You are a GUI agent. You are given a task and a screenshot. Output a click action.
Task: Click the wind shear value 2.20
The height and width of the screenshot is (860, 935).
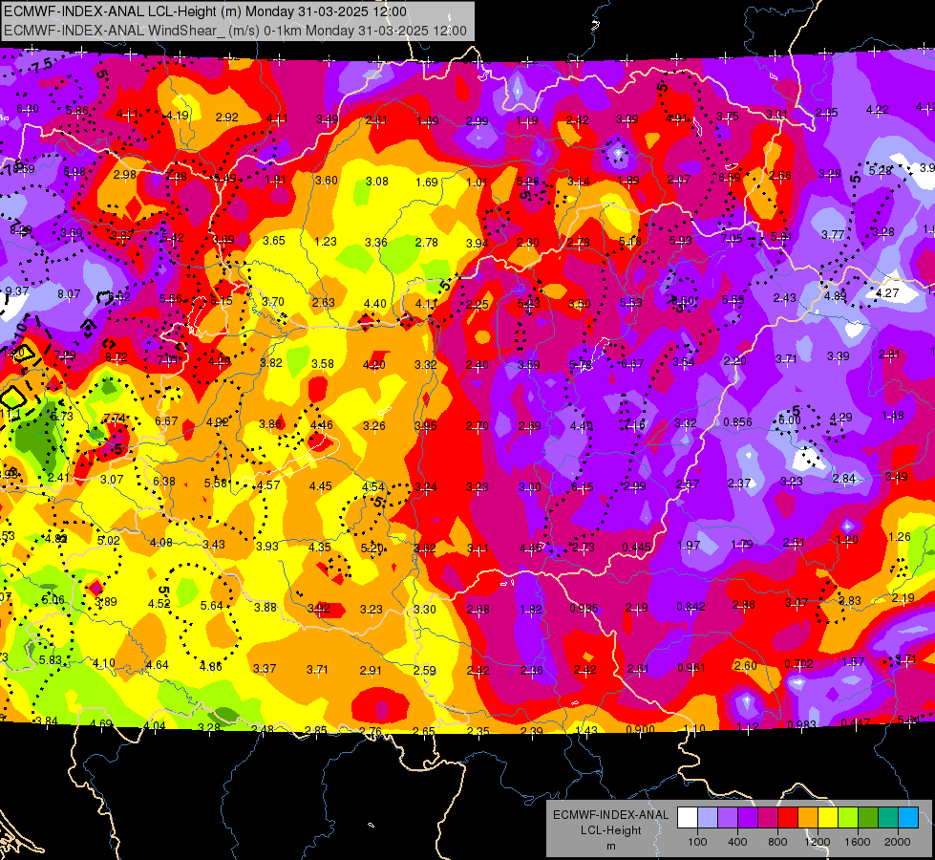pos(734,361)
